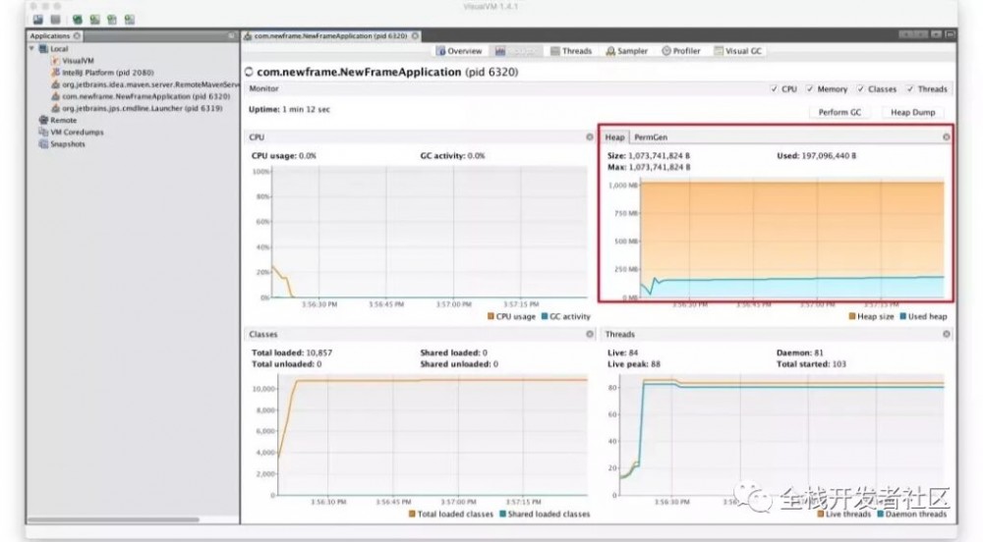This screenshot has width=983, height=542.
Task: Click the VisualVM app icon in tree
Action: [55, 61]
